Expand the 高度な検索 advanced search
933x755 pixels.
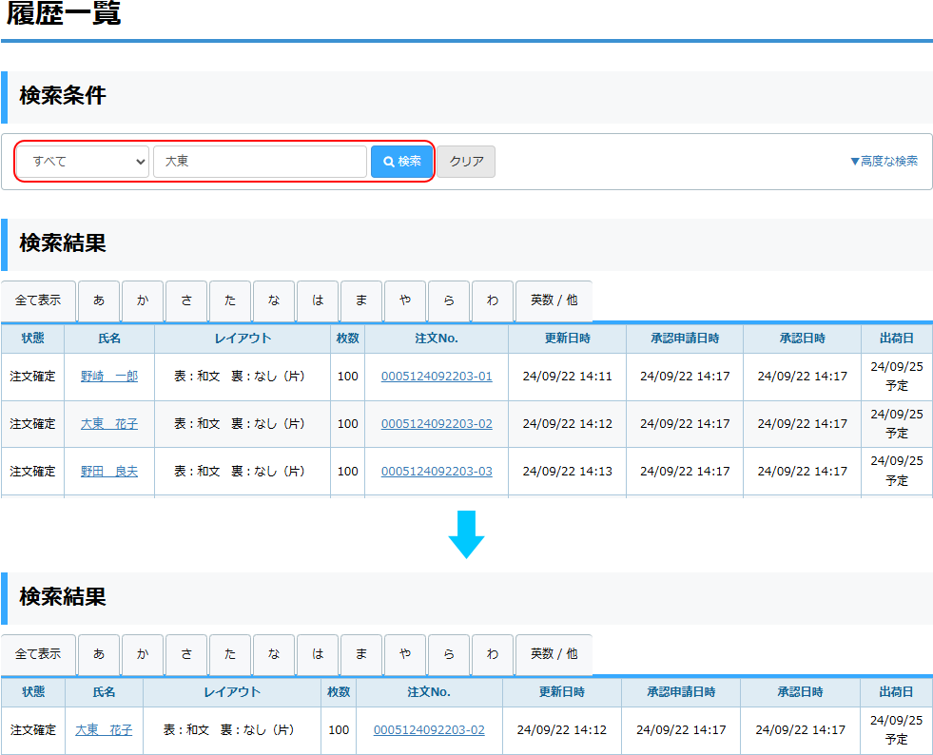pyautogui.click(x=884, y=162)
